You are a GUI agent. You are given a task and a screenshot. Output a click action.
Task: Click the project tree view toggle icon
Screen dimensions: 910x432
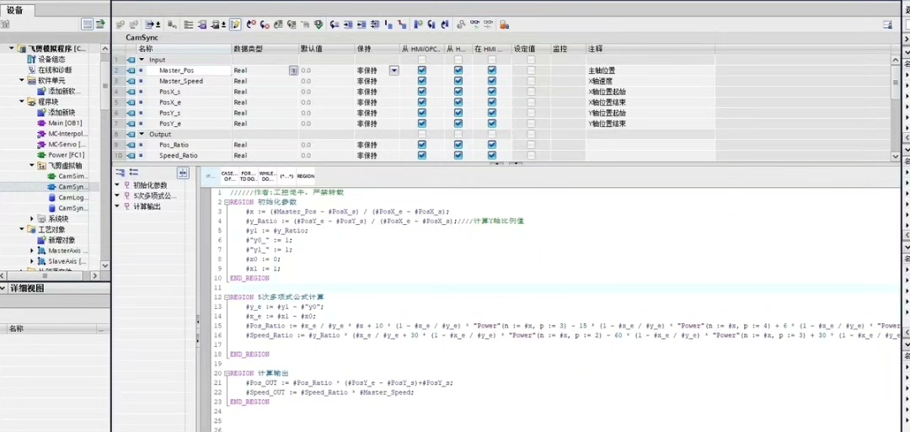click(87, 24)
